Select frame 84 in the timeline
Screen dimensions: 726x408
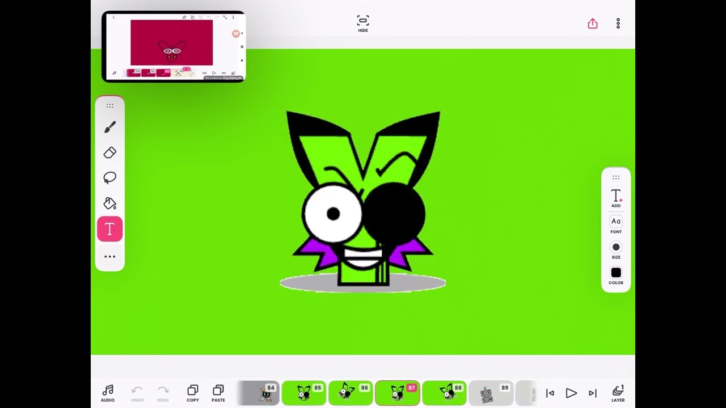258,393
